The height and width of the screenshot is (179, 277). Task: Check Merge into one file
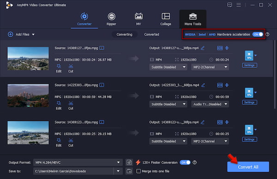coord(138,171)
